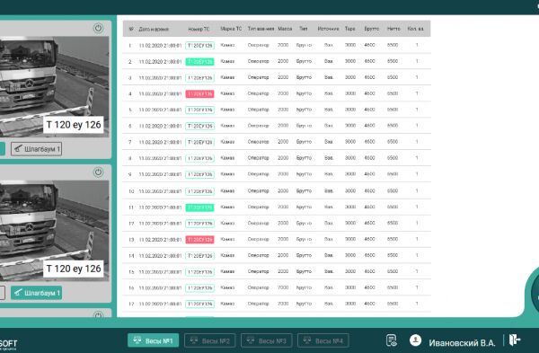Click plate badge in row 15
The image size is (539, 353).
[x=199, y=272]
